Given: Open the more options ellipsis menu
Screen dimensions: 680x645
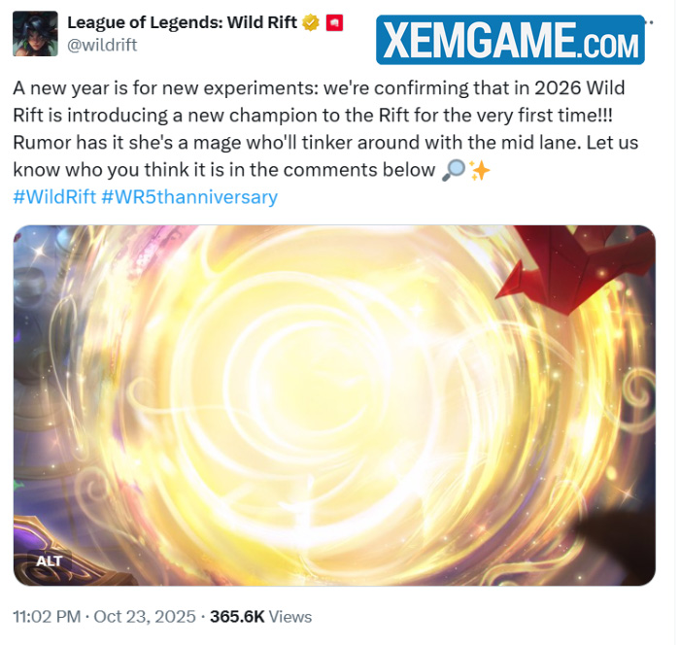Looking at the screenshot, I should [649, 22].
